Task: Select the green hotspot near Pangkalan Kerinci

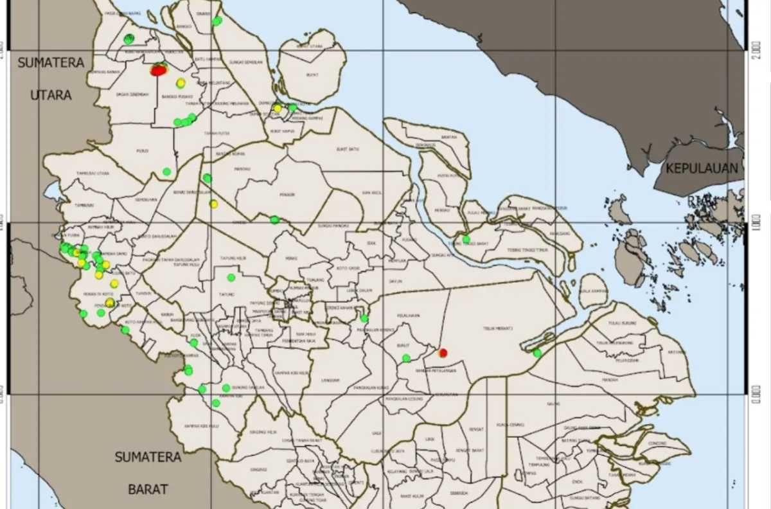Action: (364, 318)
